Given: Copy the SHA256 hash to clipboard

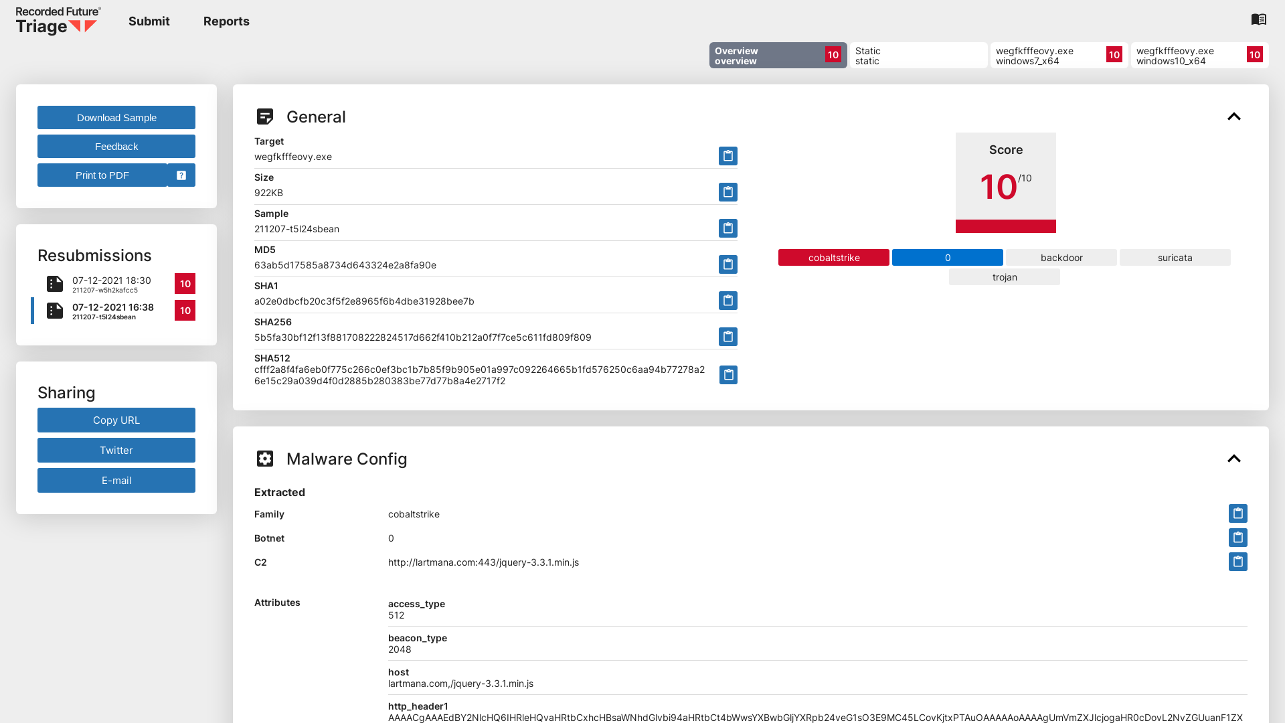Looking at the screenshot, I should pyautogui.click(x=728, y=337).
